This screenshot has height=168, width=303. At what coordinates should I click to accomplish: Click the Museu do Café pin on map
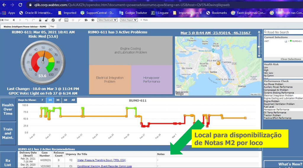tap(213, 50)
